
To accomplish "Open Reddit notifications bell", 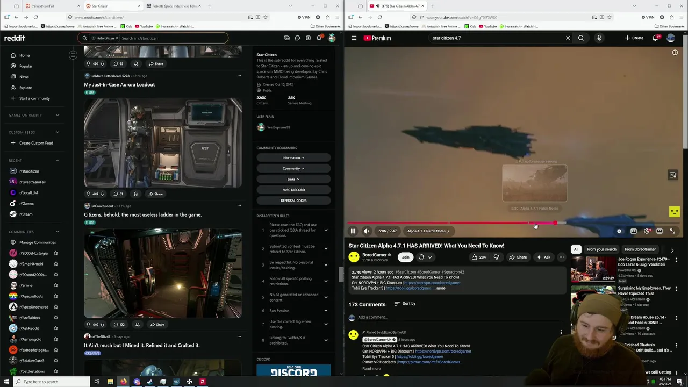I will (x=319, y=38).
